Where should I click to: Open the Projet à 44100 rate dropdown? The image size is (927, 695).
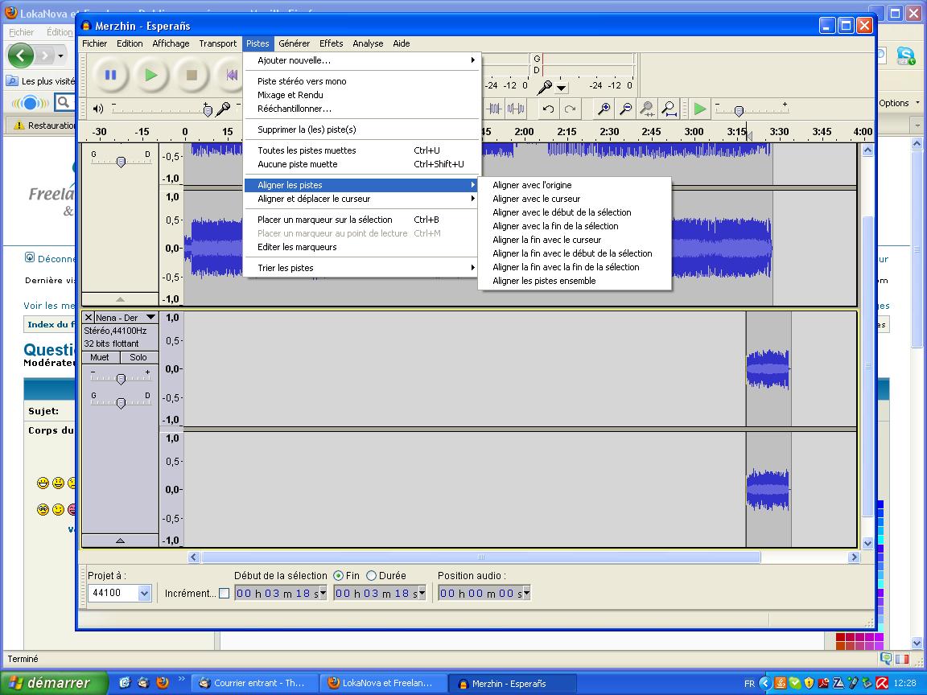tap(144, 594)
